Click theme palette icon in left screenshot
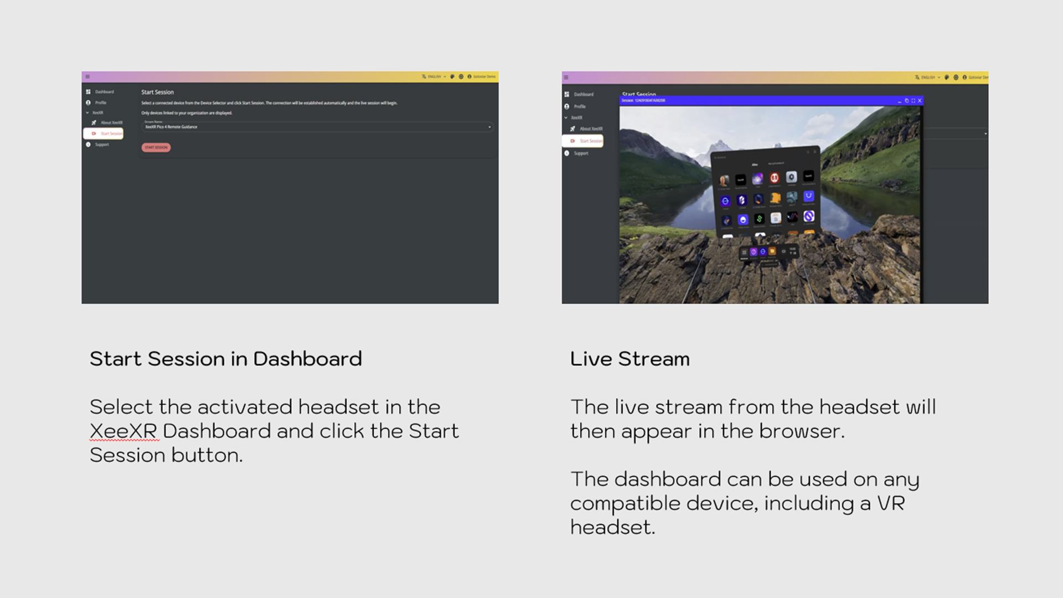Screen dimensions: 1063x598 452,77
